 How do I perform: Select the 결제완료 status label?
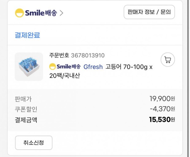[27, 35]
